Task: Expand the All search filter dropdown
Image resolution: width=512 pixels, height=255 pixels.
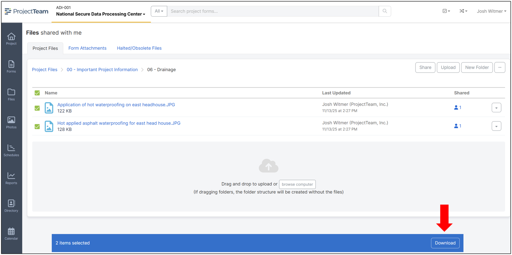Action: point(159,11)
